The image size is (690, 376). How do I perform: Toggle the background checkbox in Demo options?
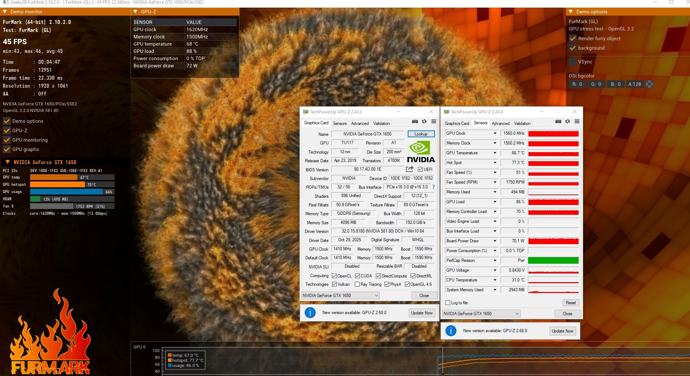[573, 48]
